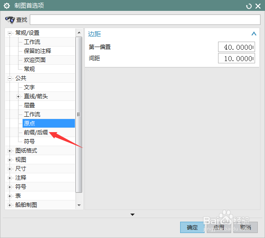265x238 pixels.
Task: Click the 间距 value field
Action: point(237,58)
